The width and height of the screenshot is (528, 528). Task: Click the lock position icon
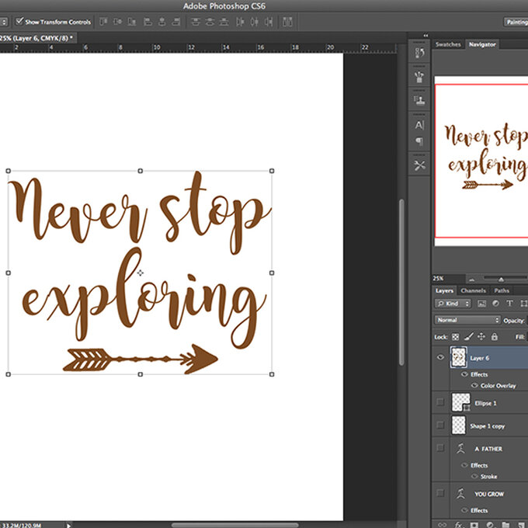pos(481,336)
